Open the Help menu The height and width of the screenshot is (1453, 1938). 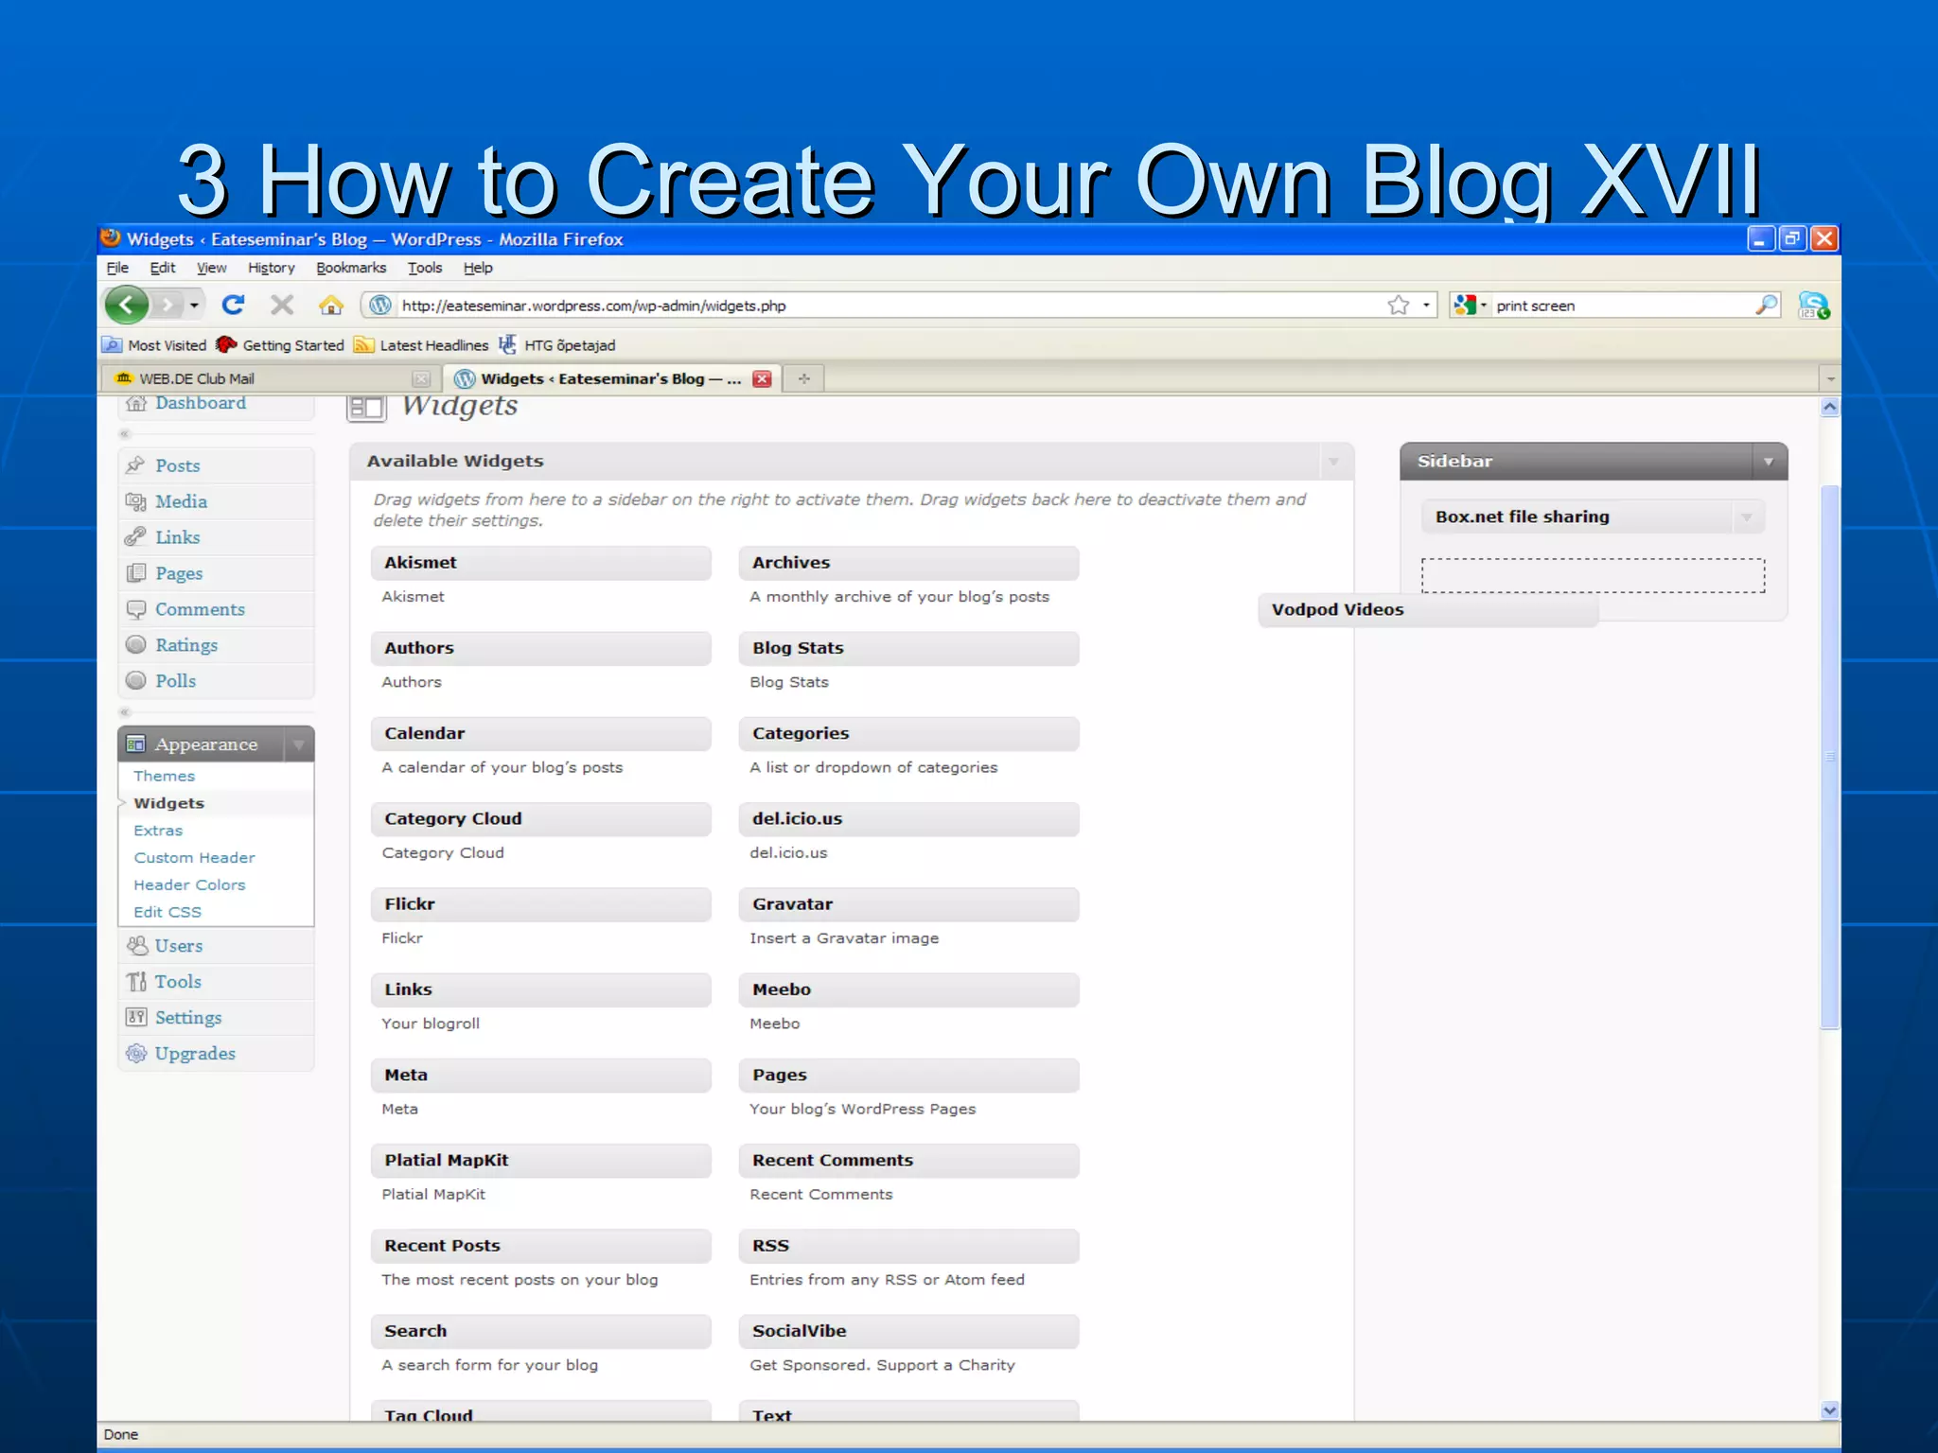478,268
